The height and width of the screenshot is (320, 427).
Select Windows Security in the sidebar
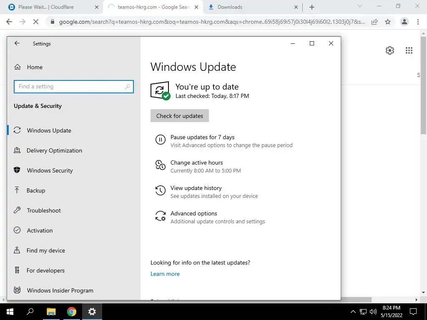pyautogui.click(x=73, y=170)
